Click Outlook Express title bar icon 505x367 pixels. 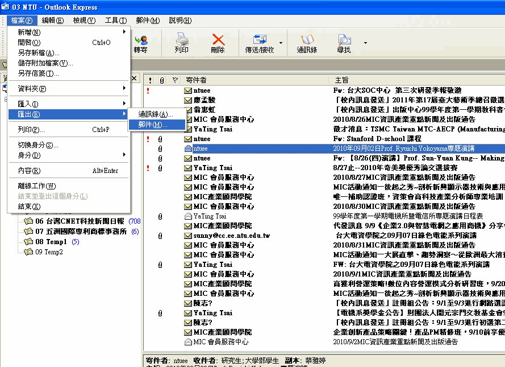[5, 7]
